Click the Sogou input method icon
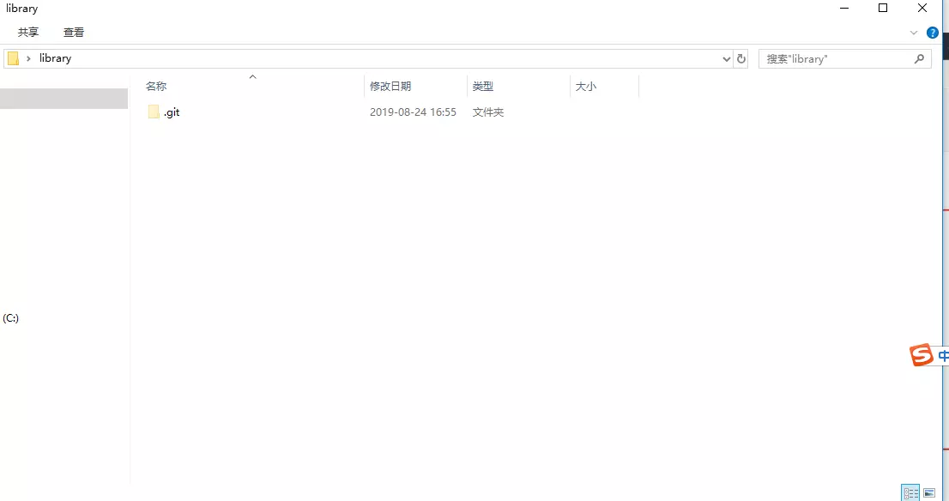 coord(920,354)
